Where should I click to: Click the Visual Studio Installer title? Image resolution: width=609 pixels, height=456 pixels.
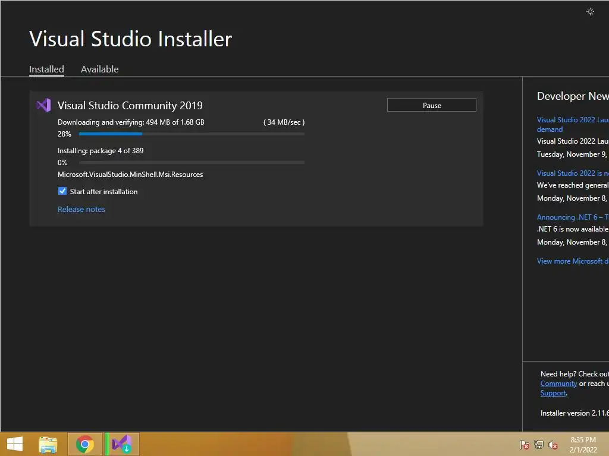pos(130,39)
